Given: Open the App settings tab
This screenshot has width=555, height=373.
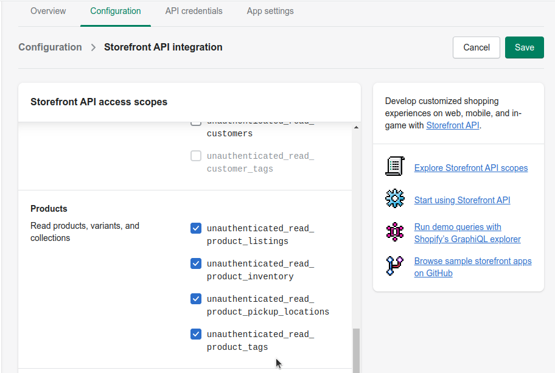Looking at the screenshot, I should click(270, 11).
